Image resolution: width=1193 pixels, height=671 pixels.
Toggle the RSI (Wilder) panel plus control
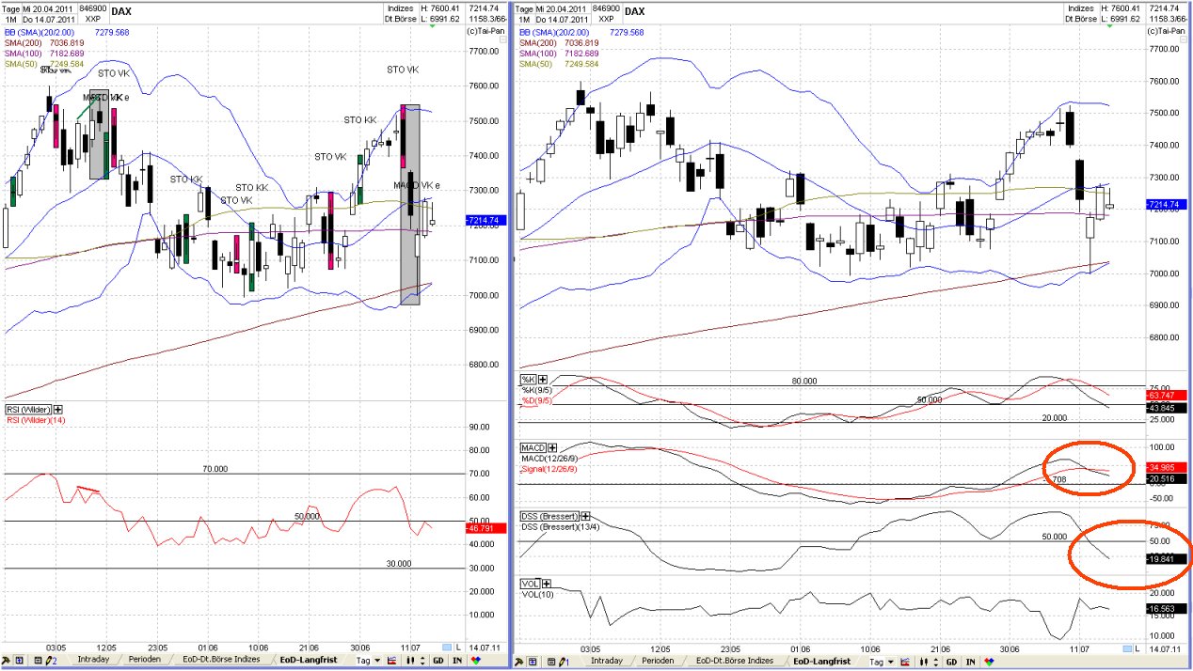click(x=57, y=409)
